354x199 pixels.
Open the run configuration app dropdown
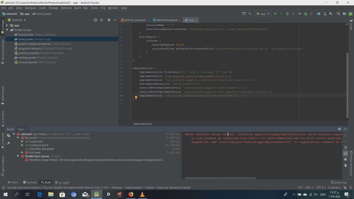point(263,14)
